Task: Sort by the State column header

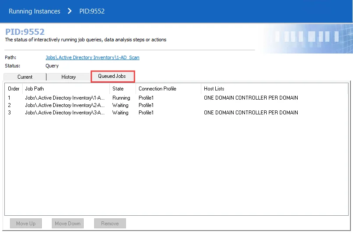Action: point(123,89)
